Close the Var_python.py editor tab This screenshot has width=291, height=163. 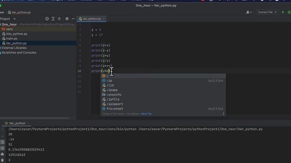coord(104,19)
